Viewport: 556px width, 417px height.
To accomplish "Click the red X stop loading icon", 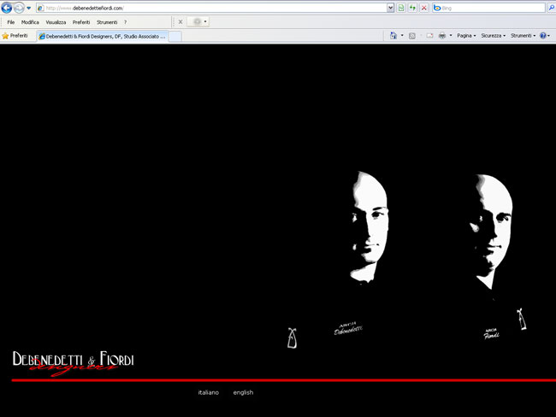I will [x=423, y=8].
